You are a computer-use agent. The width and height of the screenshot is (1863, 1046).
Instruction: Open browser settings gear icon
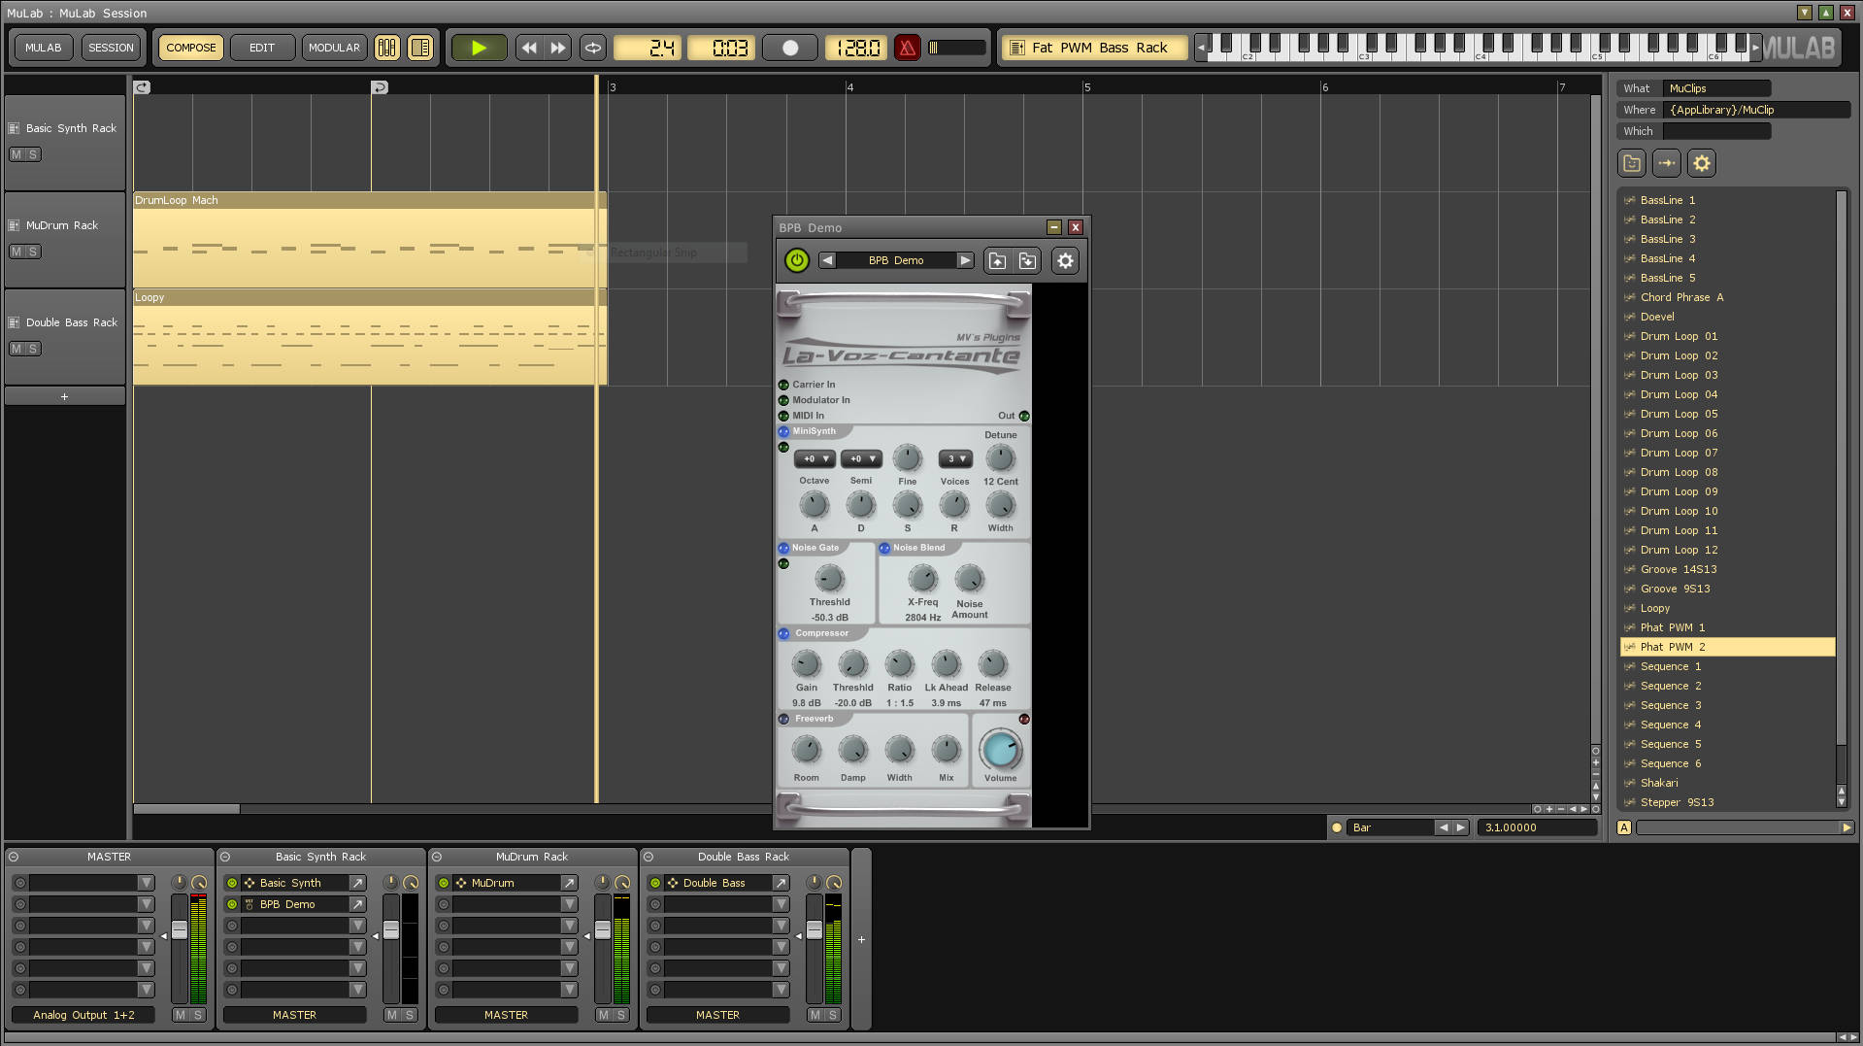click(1702, 163)
